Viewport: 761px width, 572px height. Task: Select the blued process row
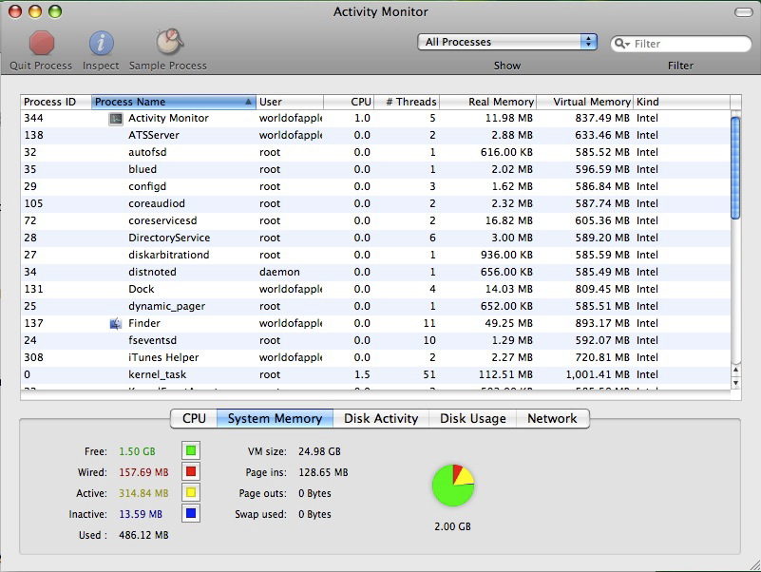tap(375, 169)
